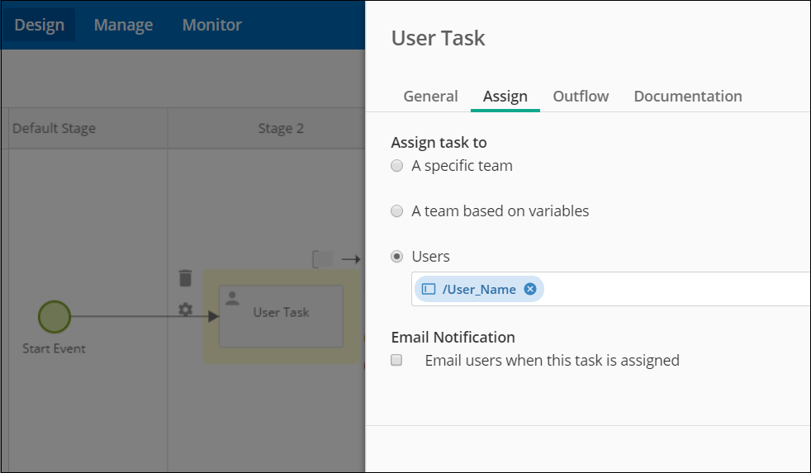Screen dimensions: 811x473
Task: Open the Outflow tab
Action: pyautogui.click(x=581, y=96)
